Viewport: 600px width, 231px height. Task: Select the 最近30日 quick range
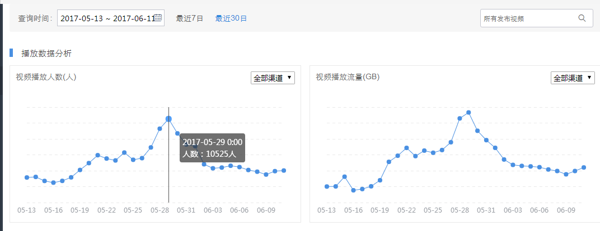click(x=231, y=18)
